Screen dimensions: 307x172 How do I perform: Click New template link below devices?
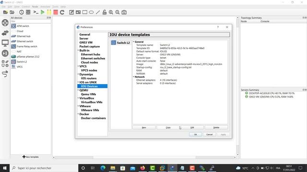31,157
